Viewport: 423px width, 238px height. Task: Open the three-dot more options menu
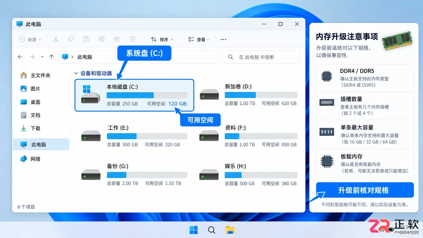coord(223,40)
